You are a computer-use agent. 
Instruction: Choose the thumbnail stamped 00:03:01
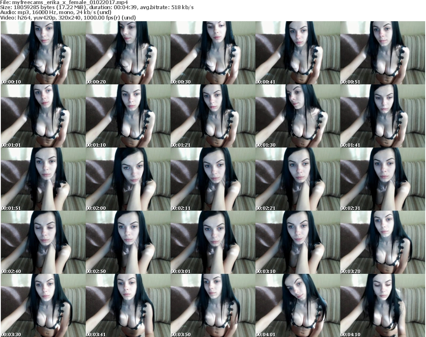213,242
